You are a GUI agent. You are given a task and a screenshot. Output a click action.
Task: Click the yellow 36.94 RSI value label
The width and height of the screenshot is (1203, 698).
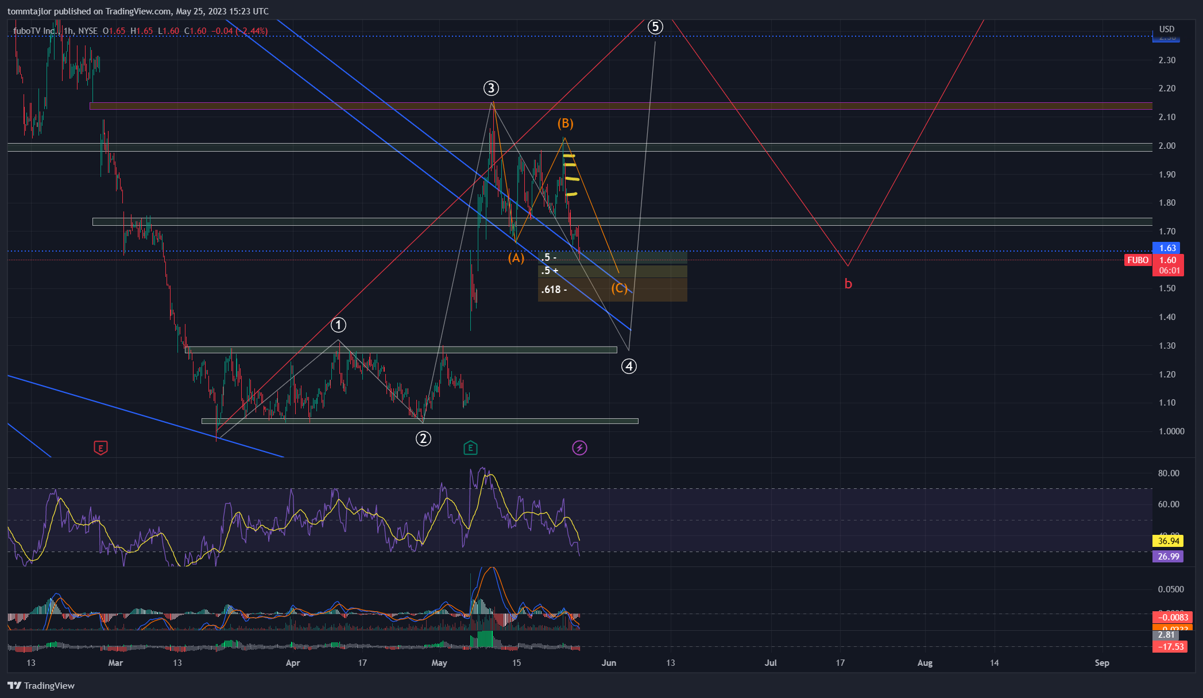point(1168,541)
